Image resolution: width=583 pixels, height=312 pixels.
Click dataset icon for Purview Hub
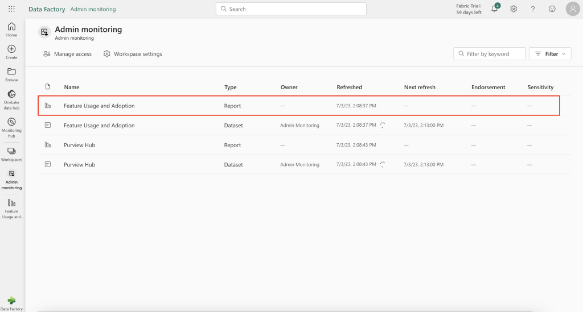click(48, 164)
